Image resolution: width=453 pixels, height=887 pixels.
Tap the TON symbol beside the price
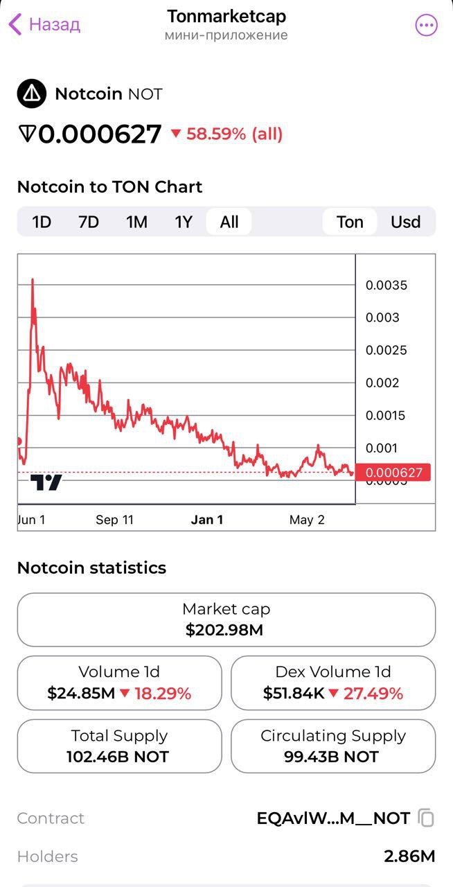pos(26,134)
